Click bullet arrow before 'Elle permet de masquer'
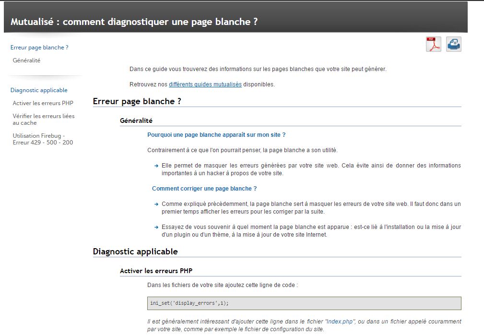Image resolution: width=484 pixels, height=336 pixels. click(x=156, y=166)
